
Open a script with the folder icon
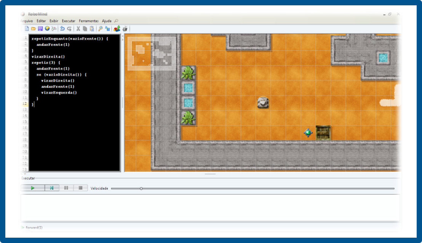coord(34,29)
